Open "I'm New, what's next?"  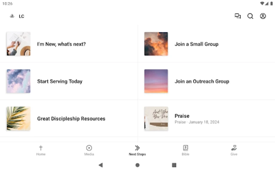(61, 44)
